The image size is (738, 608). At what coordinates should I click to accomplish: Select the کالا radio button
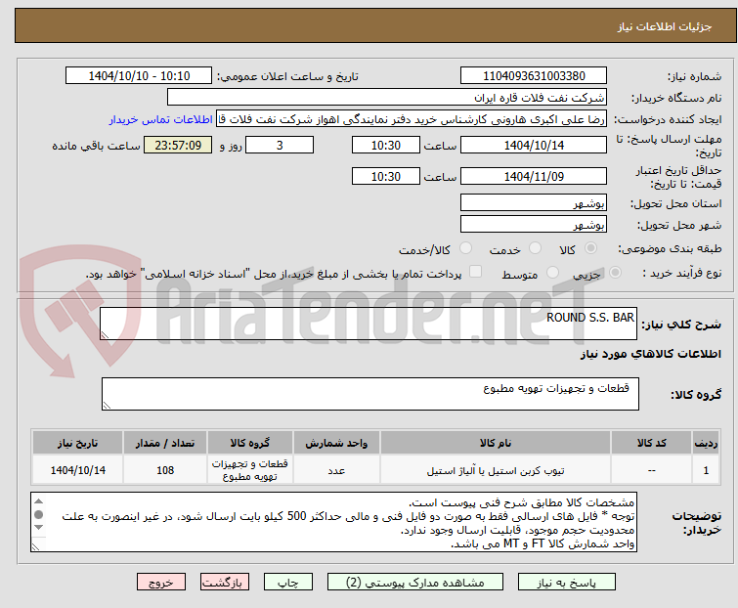point(590,248)
